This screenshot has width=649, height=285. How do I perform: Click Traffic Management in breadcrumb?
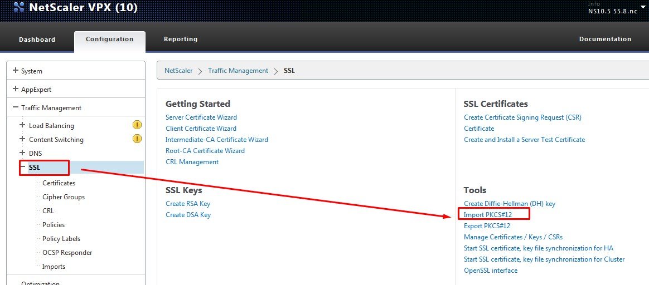click(238, 71)
